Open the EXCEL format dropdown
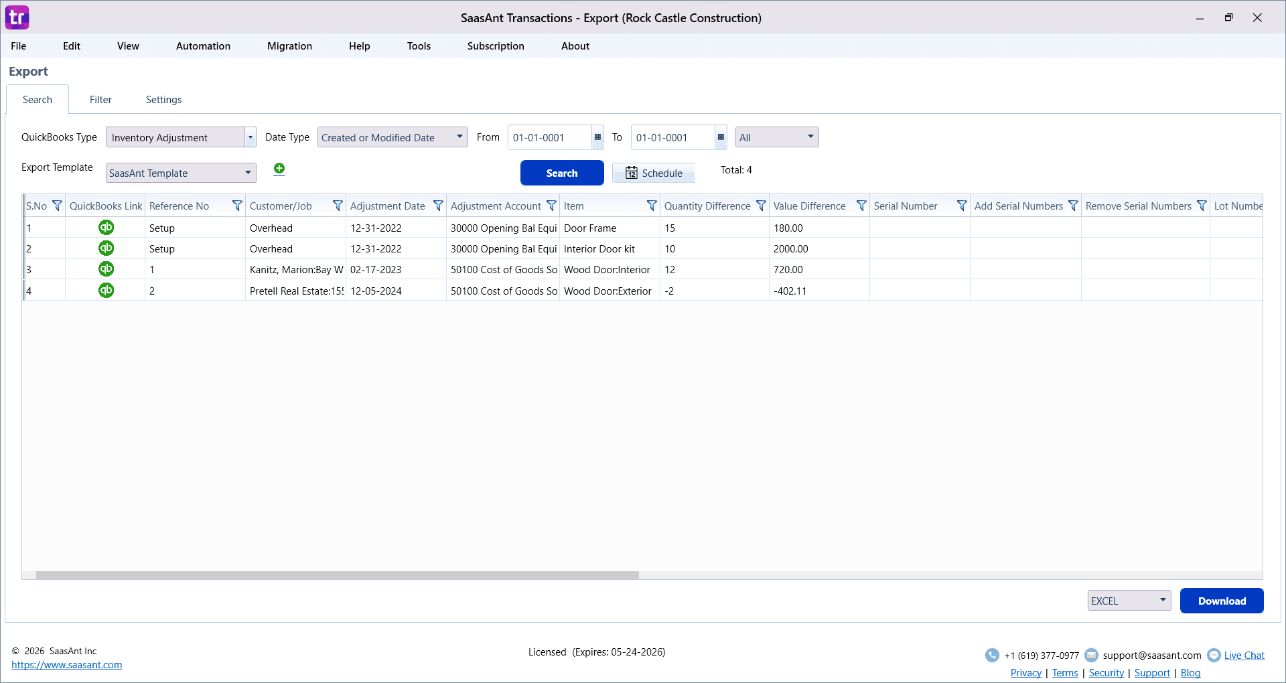Screen dimensions: 1286x683 (1129, 601)
